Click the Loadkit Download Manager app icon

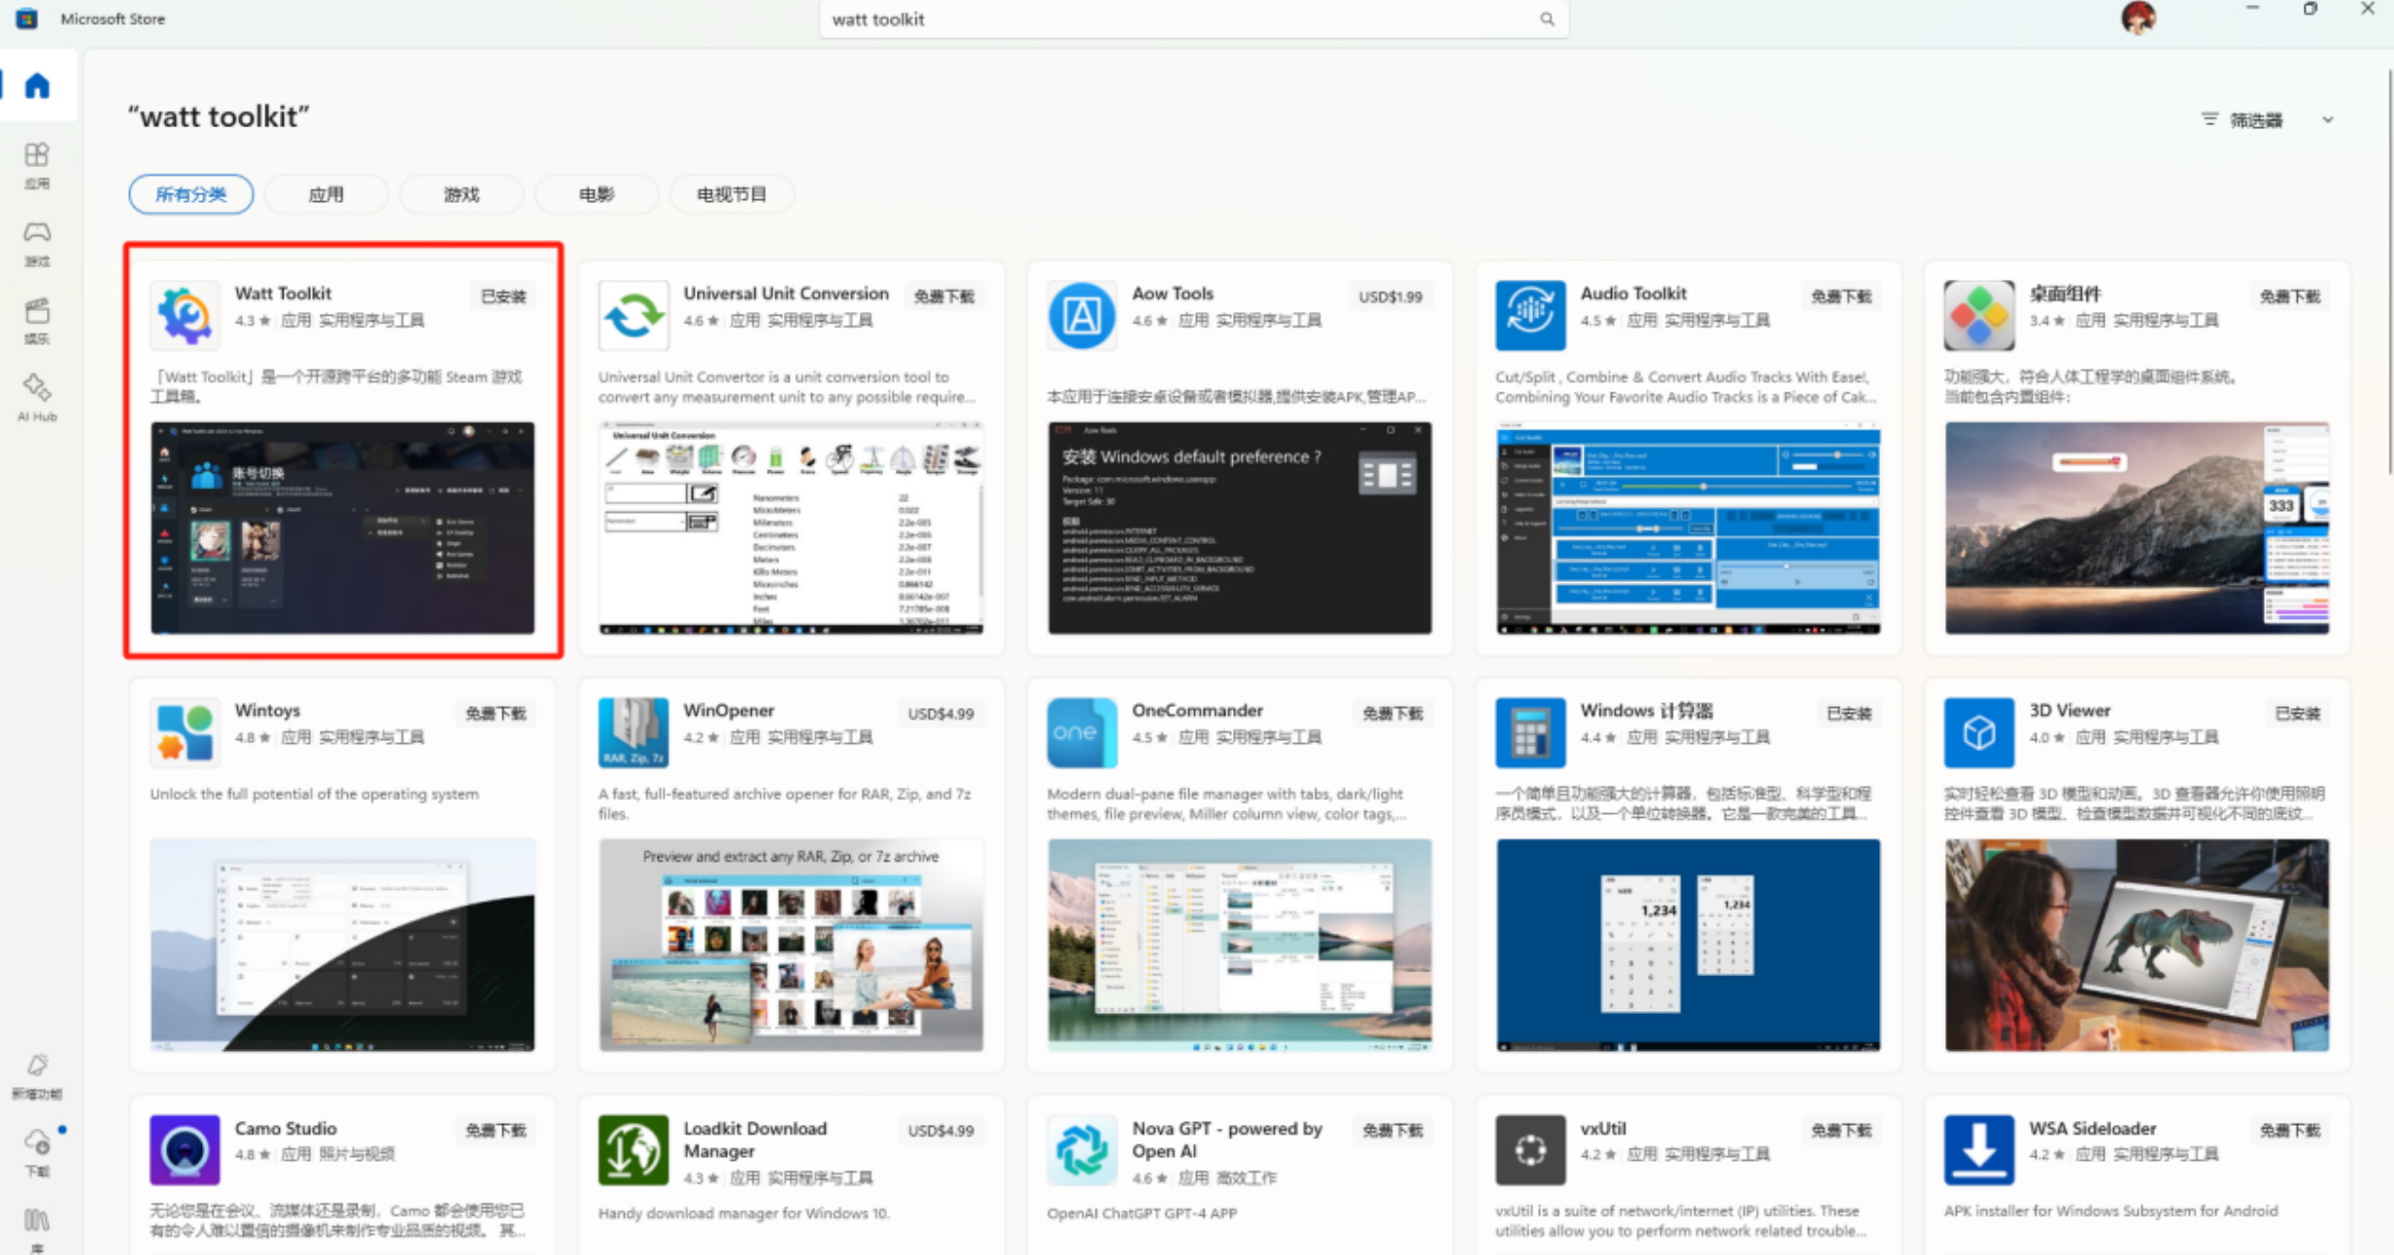[x=633, y=1149]
